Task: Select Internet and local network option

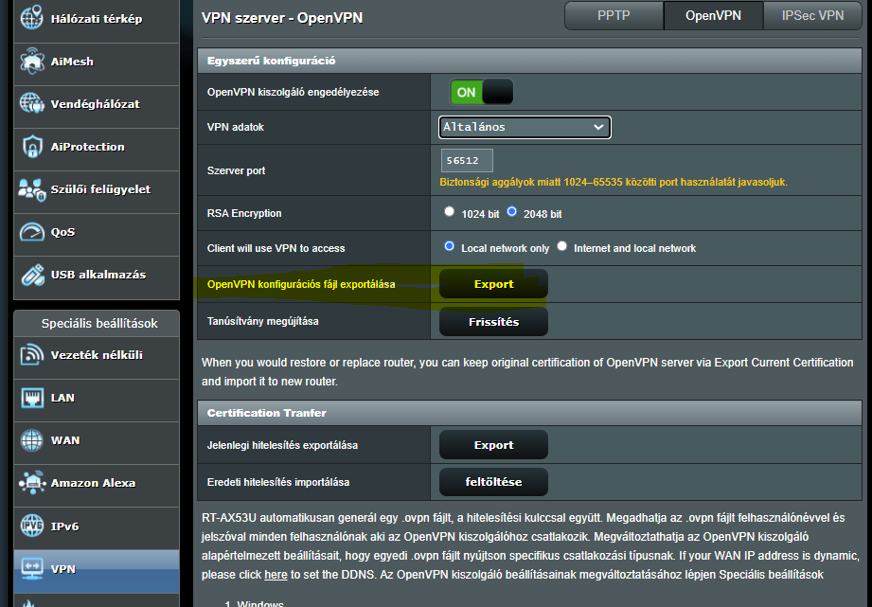Action: [x=562, y=246]
